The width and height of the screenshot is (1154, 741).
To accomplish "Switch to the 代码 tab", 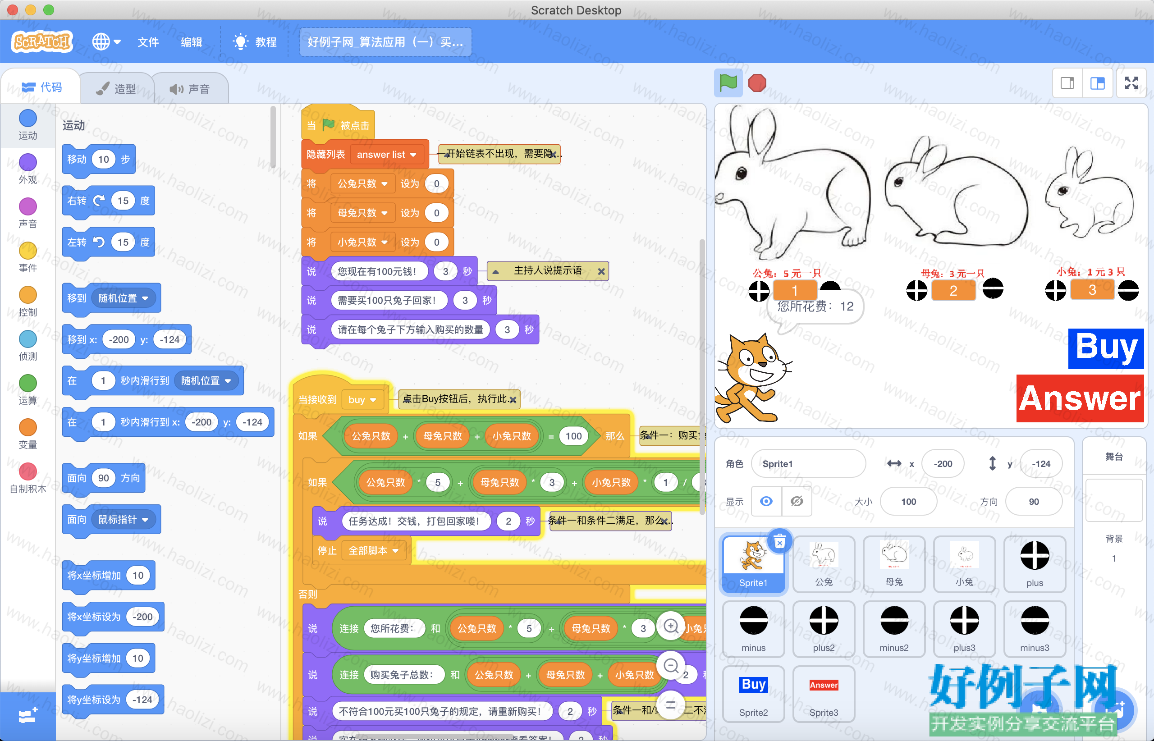I will [41, 87].
